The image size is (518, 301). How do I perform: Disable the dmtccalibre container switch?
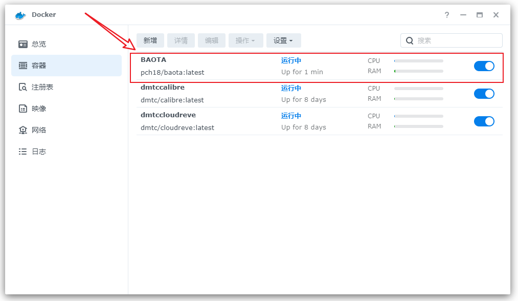(484, 94)
